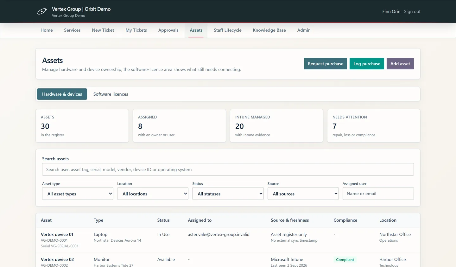Click the Vertex device 02 asset name

pyautogui.click(x=57, y=259)
